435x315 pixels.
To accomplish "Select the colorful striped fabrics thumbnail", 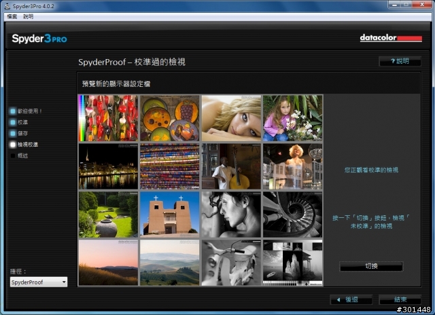I will pyautogui.click(x=169, y=166).
